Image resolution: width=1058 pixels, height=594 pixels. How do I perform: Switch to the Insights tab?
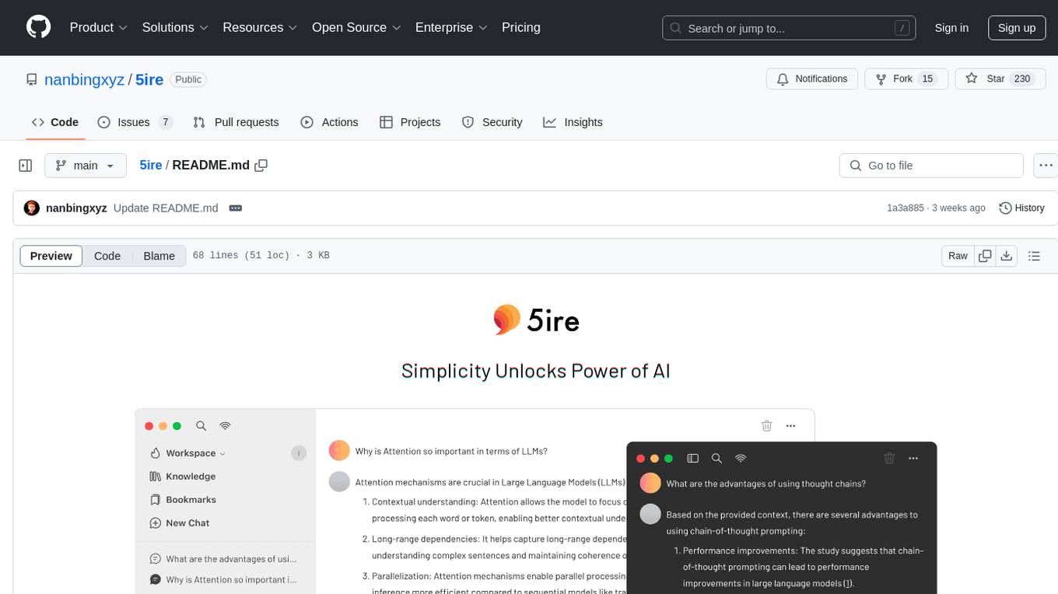point(573,122)
